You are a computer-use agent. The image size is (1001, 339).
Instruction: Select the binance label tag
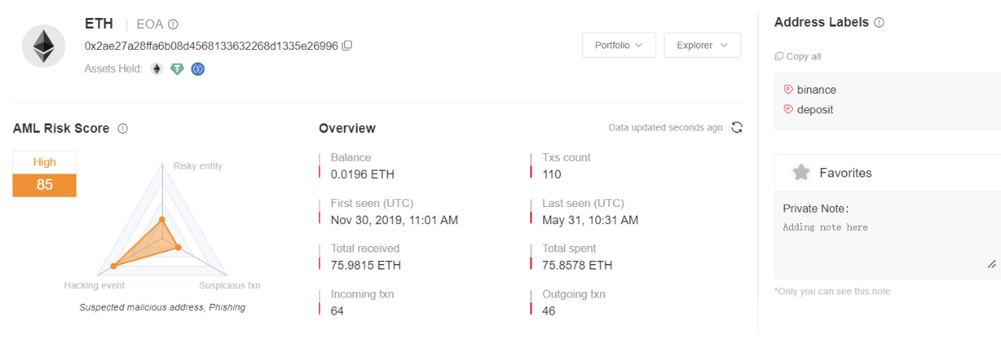810,90
